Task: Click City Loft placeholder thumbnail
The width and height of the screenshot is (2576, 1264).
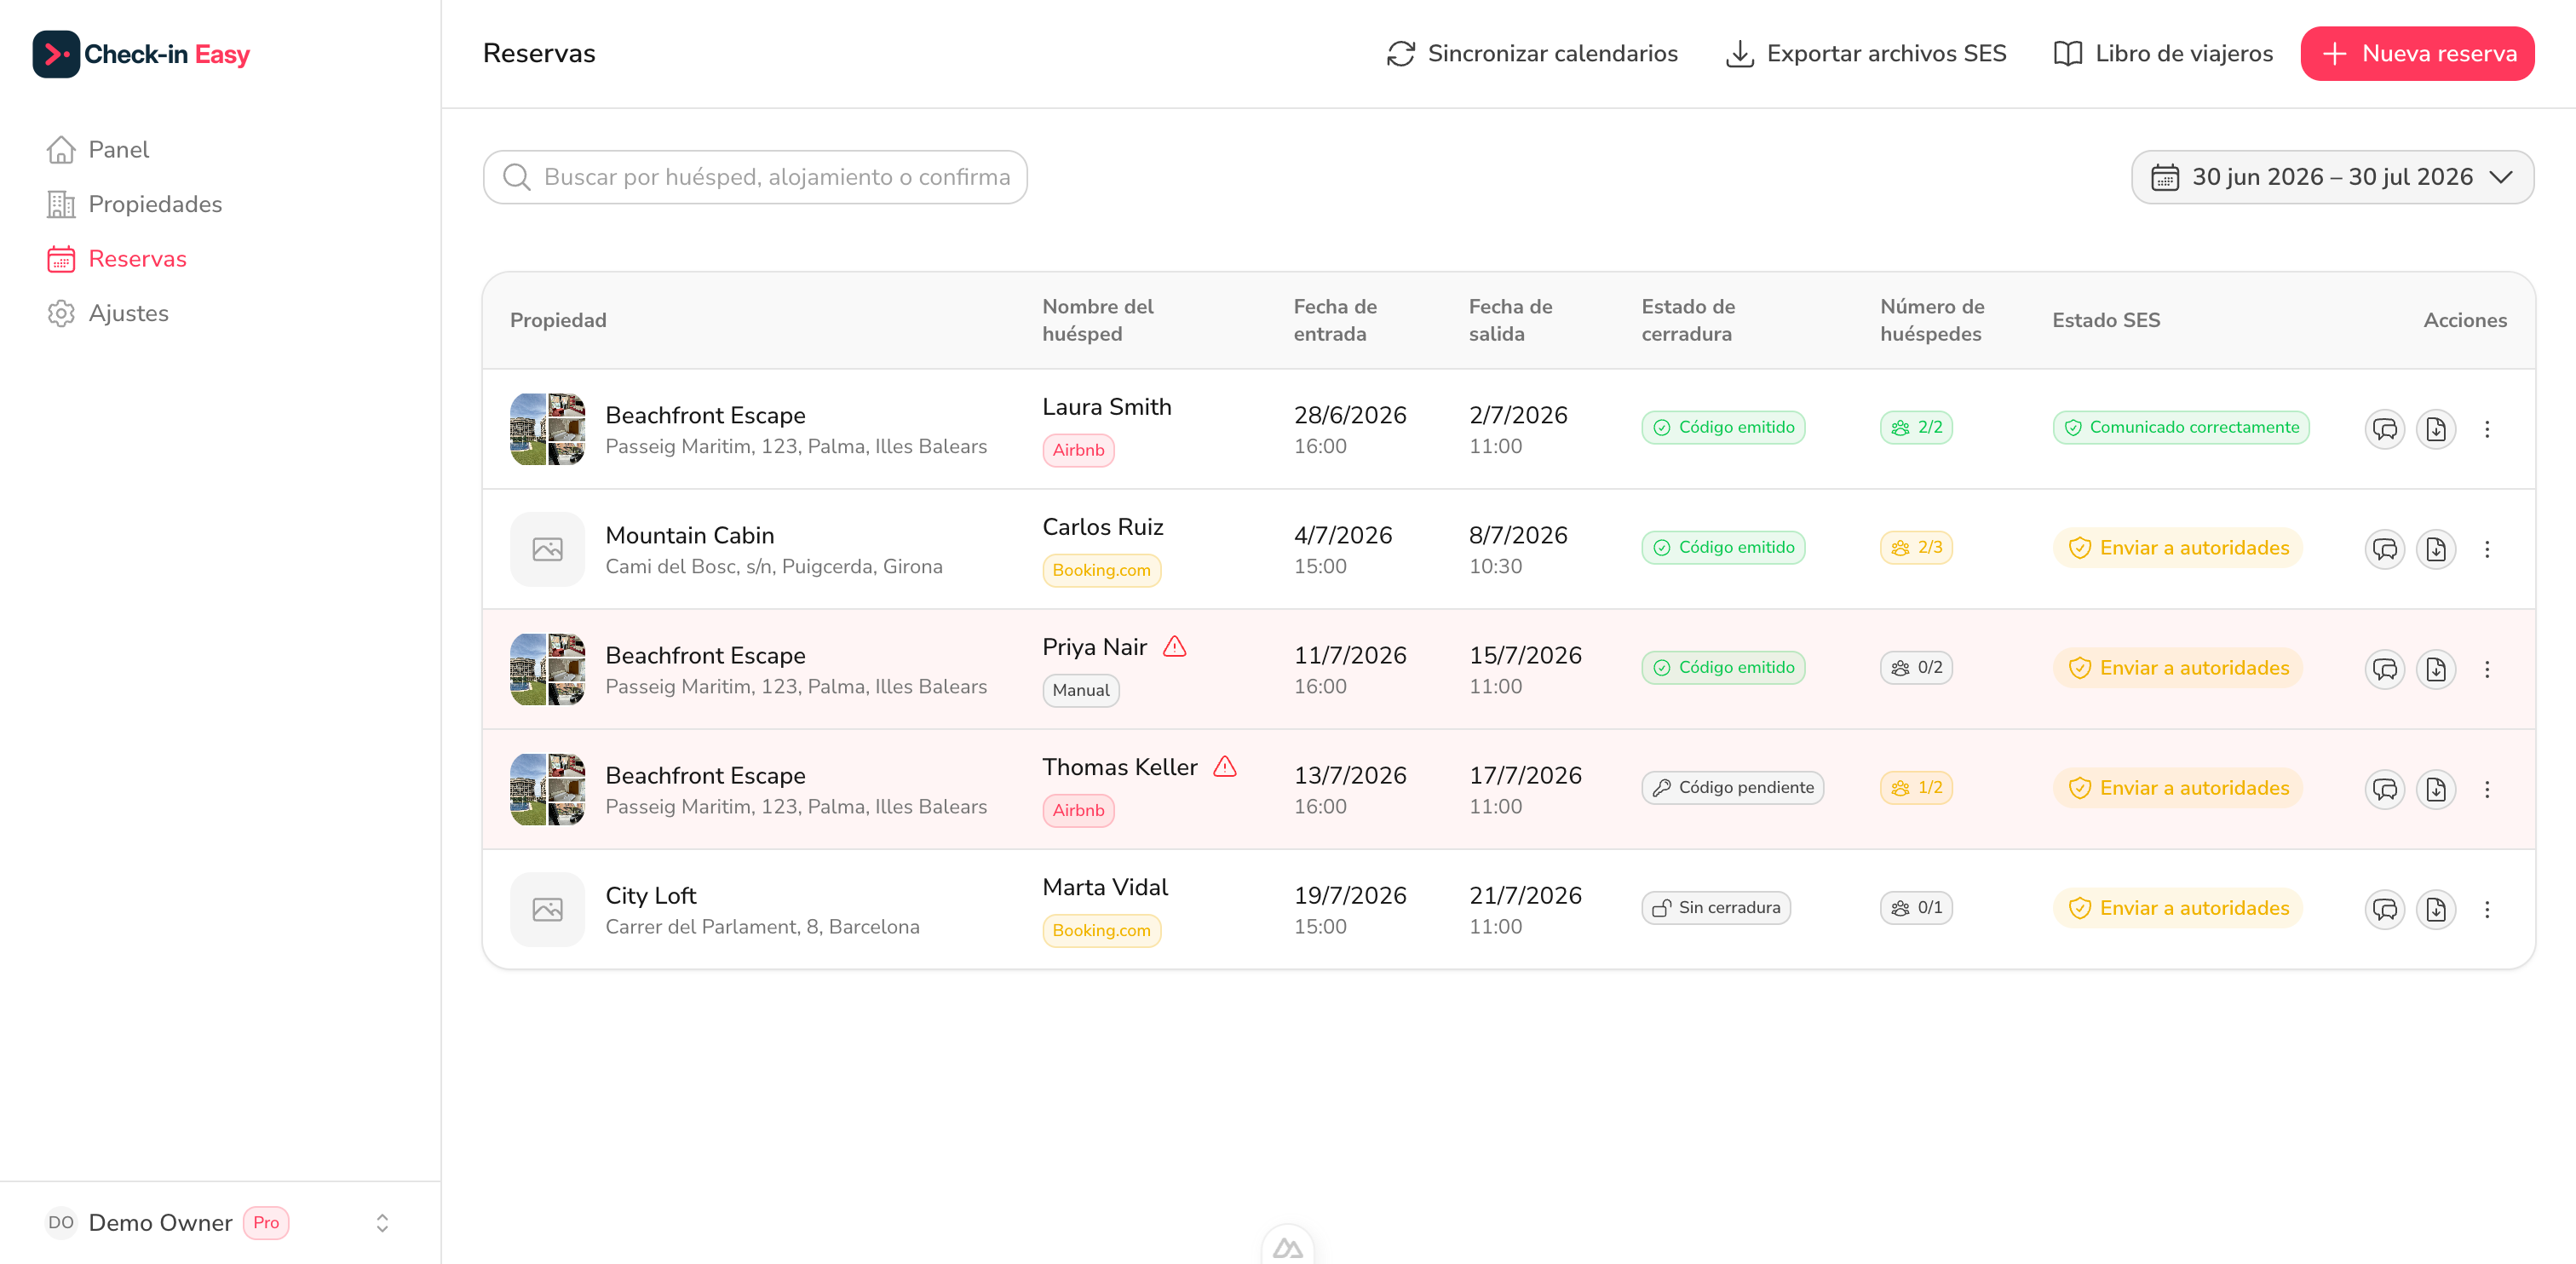Action: (547, 909)
